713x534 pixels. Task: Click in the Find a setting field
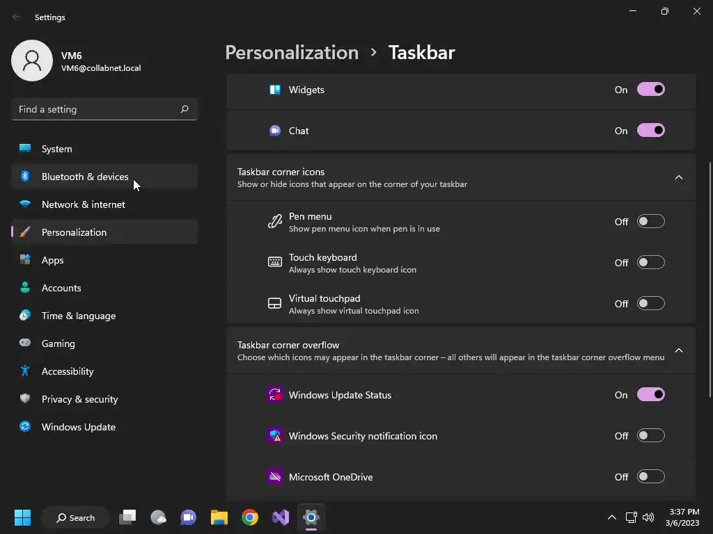pos(104,109)
